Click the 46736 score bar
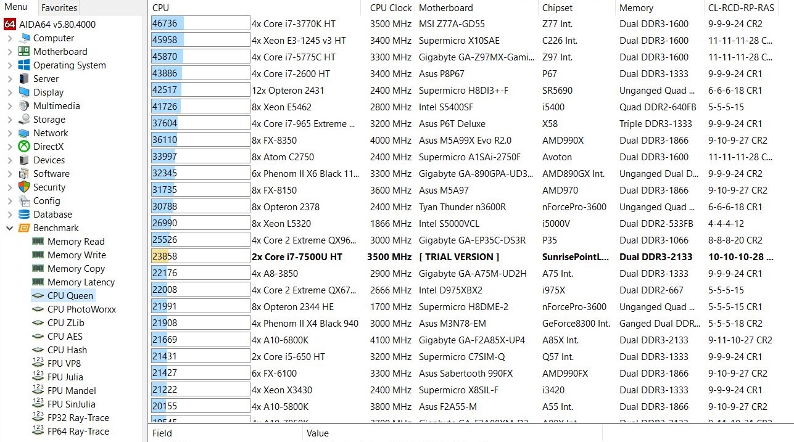Image resolution: width=794 pixels, height=442 pixels. [x=201, y=23]
